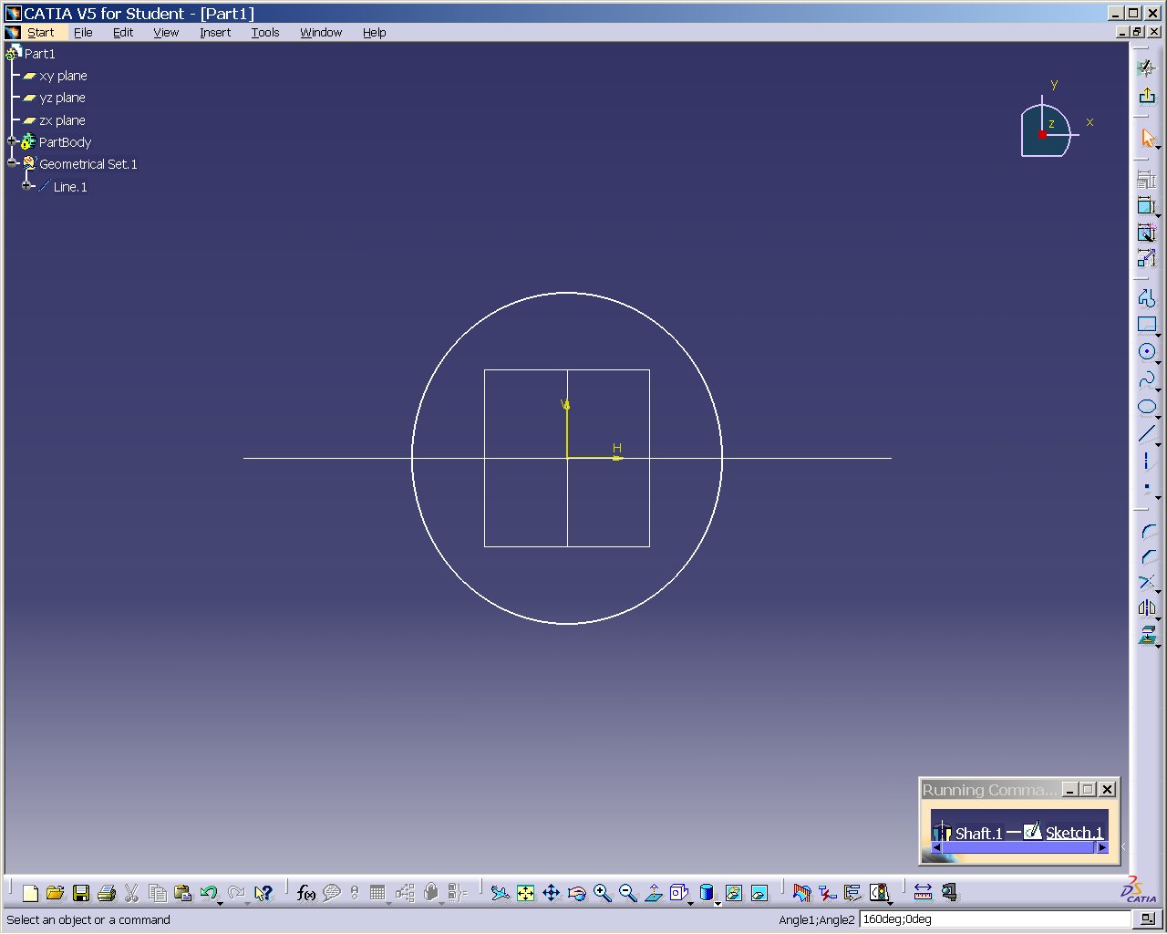Click the button right of the angle field

coord(1148,919)
